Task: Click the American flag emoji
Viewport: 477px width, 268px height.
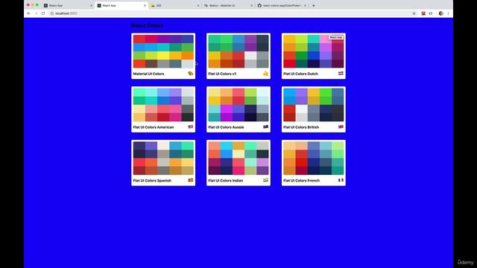Action: [191, 127]
